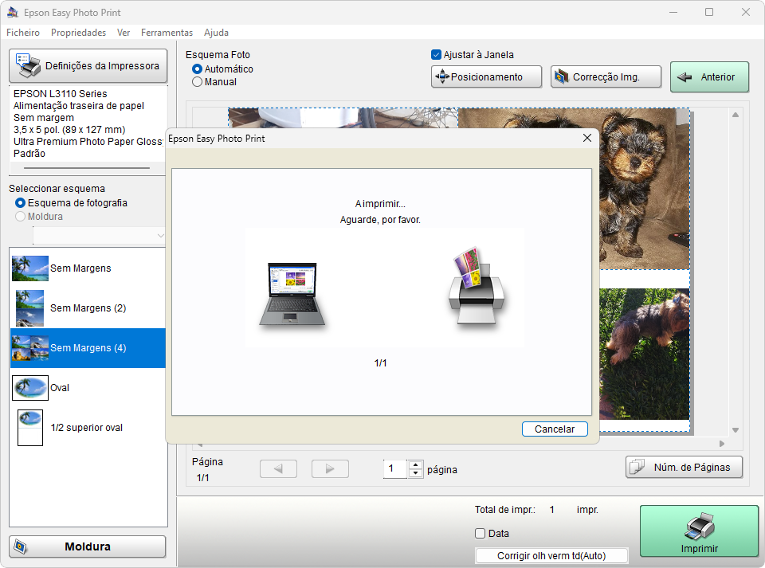Open the frame category dropdown
Screen dimensions: 765x568
point(99,236)
